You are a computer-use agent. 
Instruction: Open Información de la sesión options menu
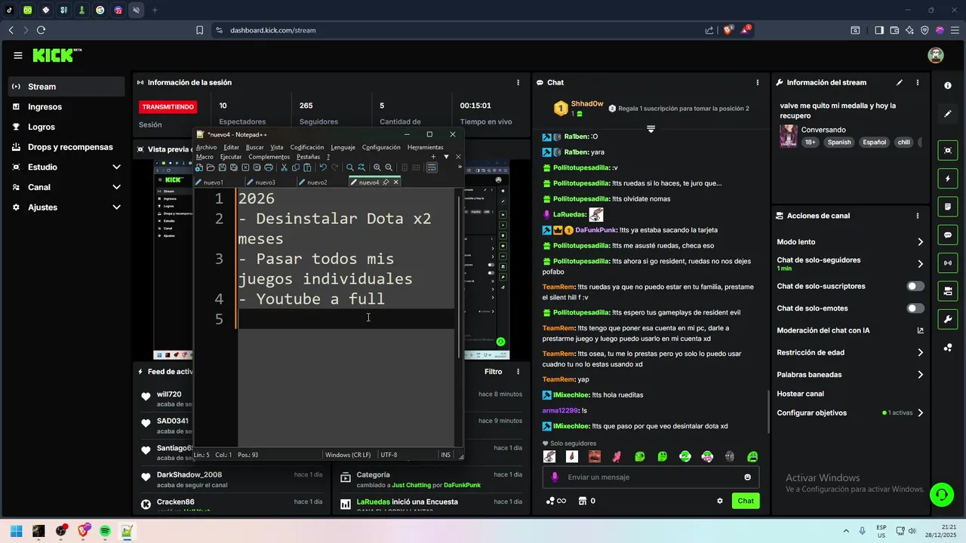pos(518,82)
